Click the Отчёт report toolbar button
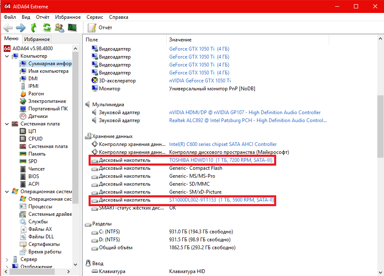This screenshot has height=276, width=384. point(100,28)
